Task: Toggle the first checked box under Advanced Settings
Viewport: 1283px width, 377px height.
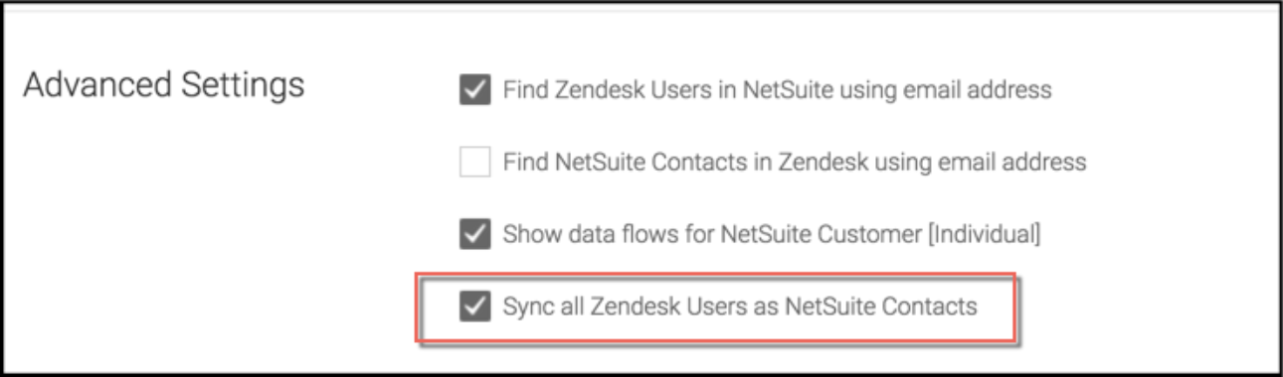Action: pos(474,89)
